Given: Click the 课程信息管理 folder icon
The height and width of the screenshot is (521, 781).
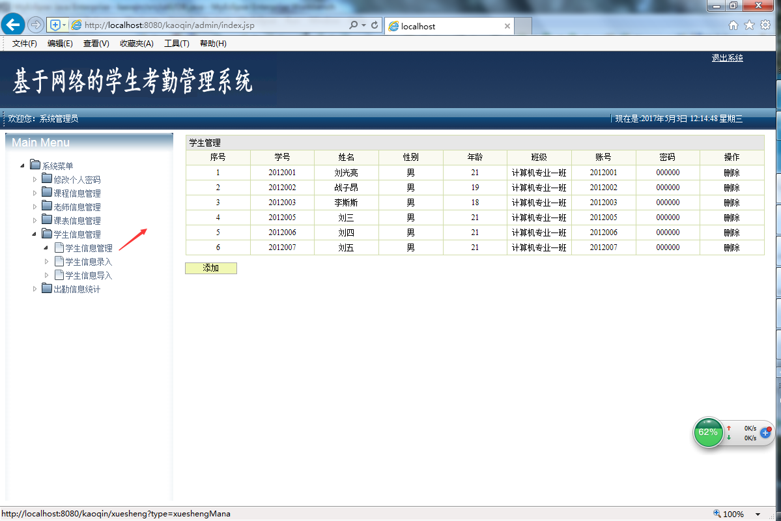Looking at the screenshot, I should click(47, 191).
